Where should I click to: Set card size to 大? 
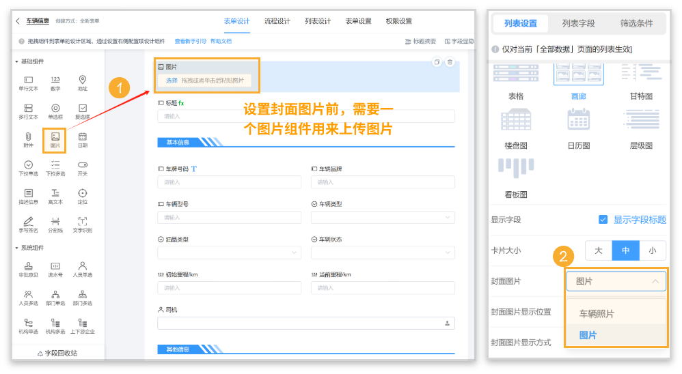coord(599,250)
